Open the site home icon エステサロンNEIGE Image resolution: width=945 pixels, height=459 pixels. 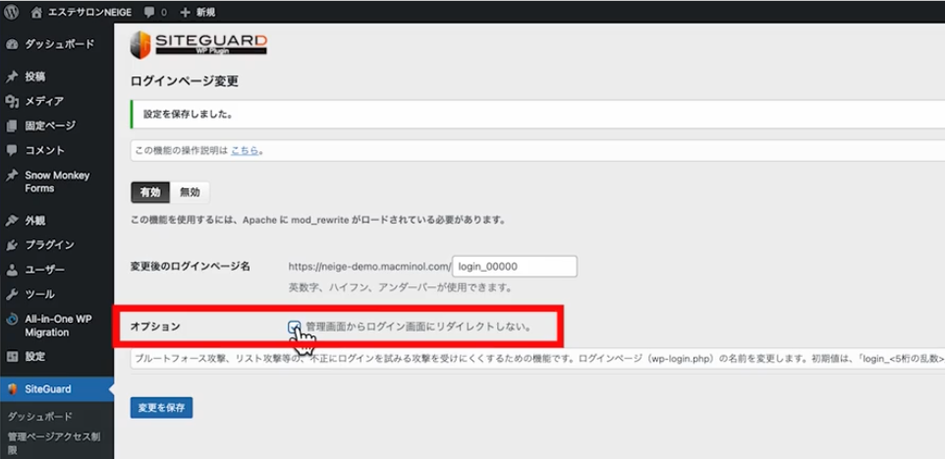click(37, 12)
